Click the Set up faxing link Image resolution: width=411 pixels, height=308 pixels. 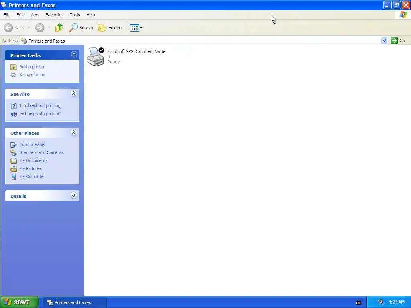32,75
